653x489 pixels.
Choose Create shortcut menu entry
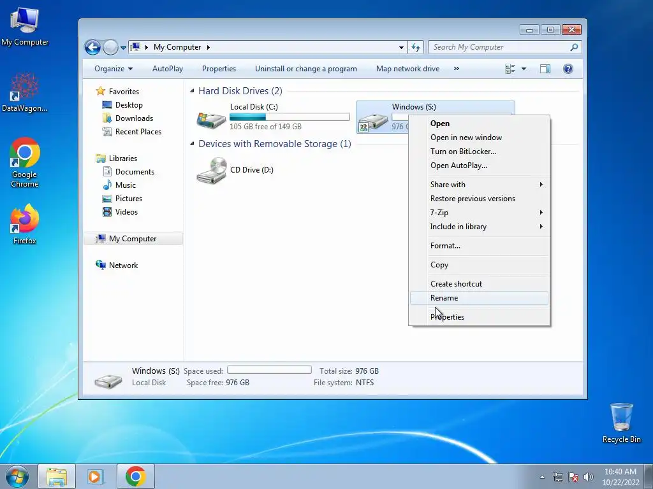479,284
